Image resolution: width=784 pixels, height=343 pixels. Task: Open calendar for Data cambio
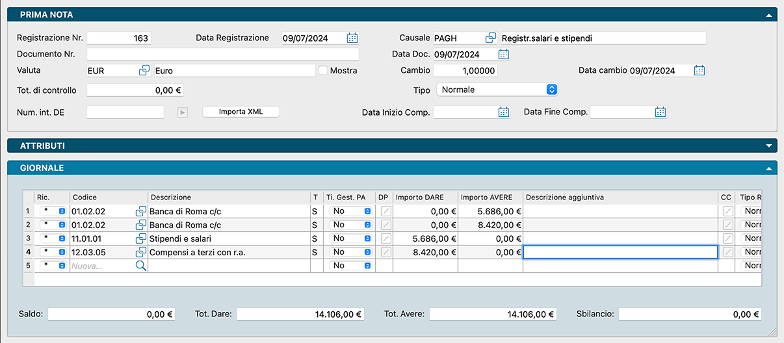[x=699, y=71]
